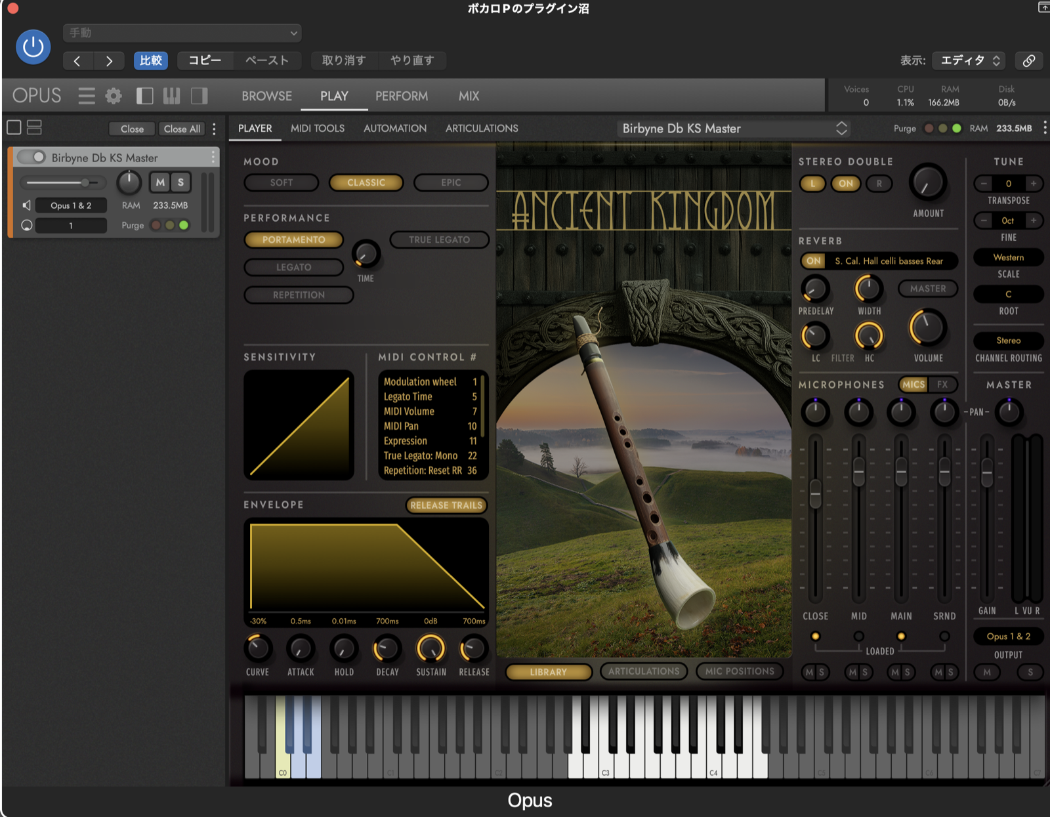1050x817 pixels.
Task: Select the EPIC mood button
Action: [x=451, y=182]
